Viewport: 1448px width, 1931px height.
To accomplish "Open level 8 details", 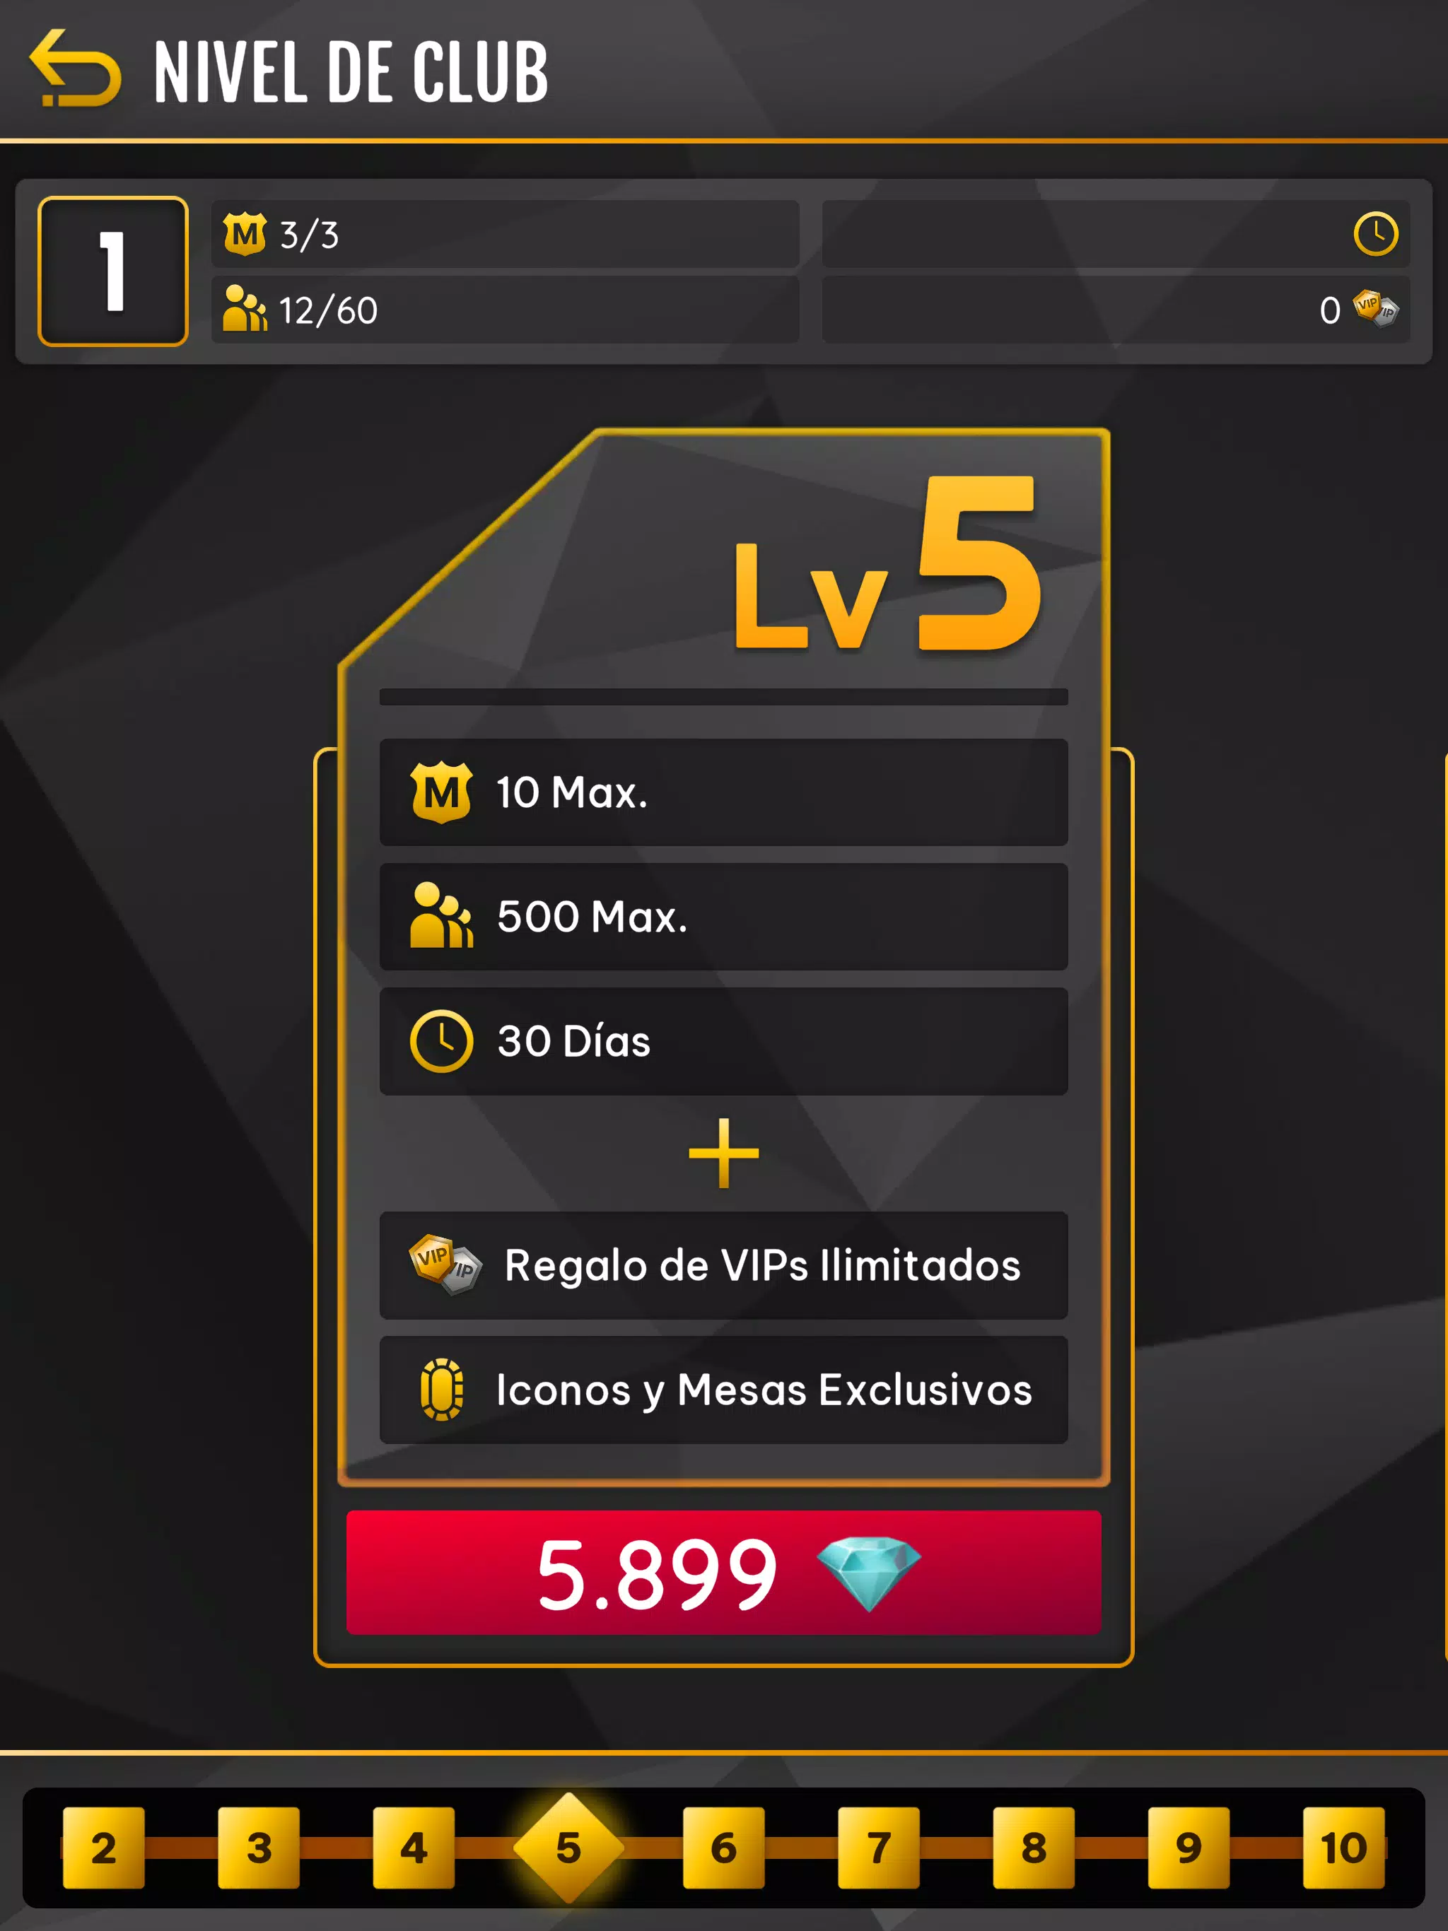I will tap(1033, 1847).
